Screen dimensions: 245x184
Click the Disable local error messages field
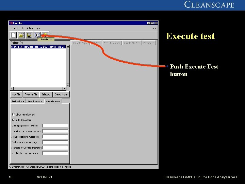pos(55,137)
